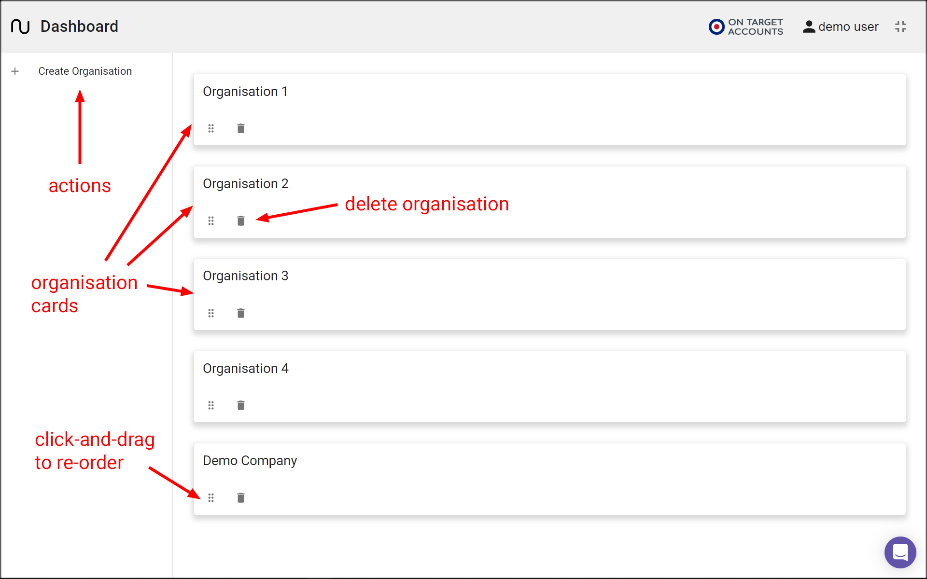The width and height of the screenshot is (927, 579).
Task: Click the drag handle on Organisation 3
Action: point(211,313)
